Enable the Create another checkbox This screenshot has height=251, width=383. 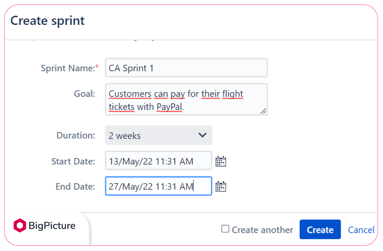(225, 229)
